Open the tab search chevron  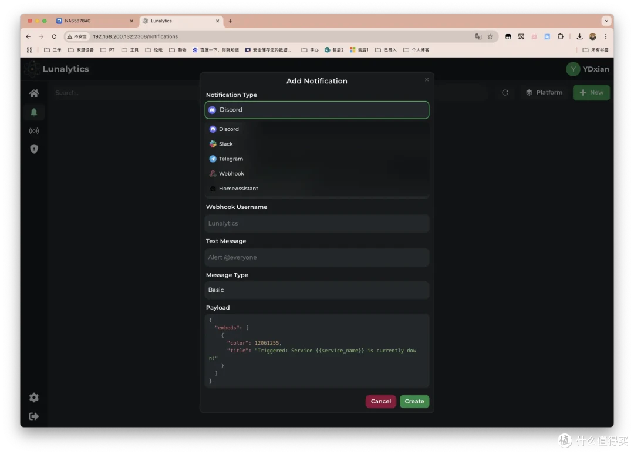[x=606, y=21]
